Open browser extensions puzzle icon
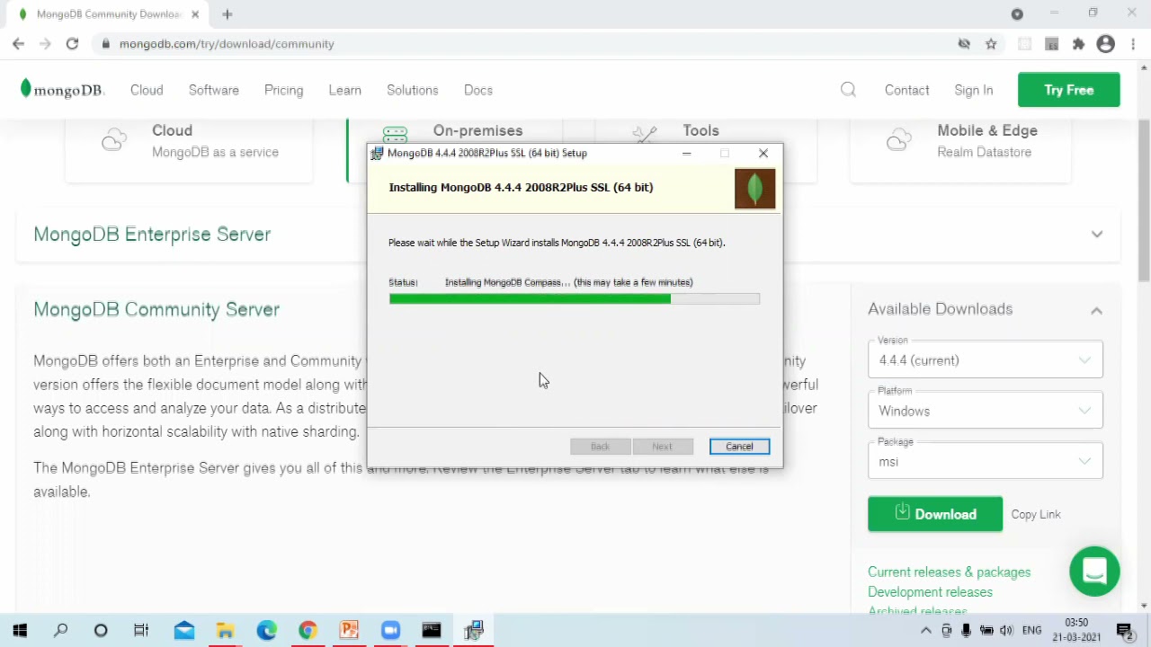1151x647 pixels. (1078, 44)
